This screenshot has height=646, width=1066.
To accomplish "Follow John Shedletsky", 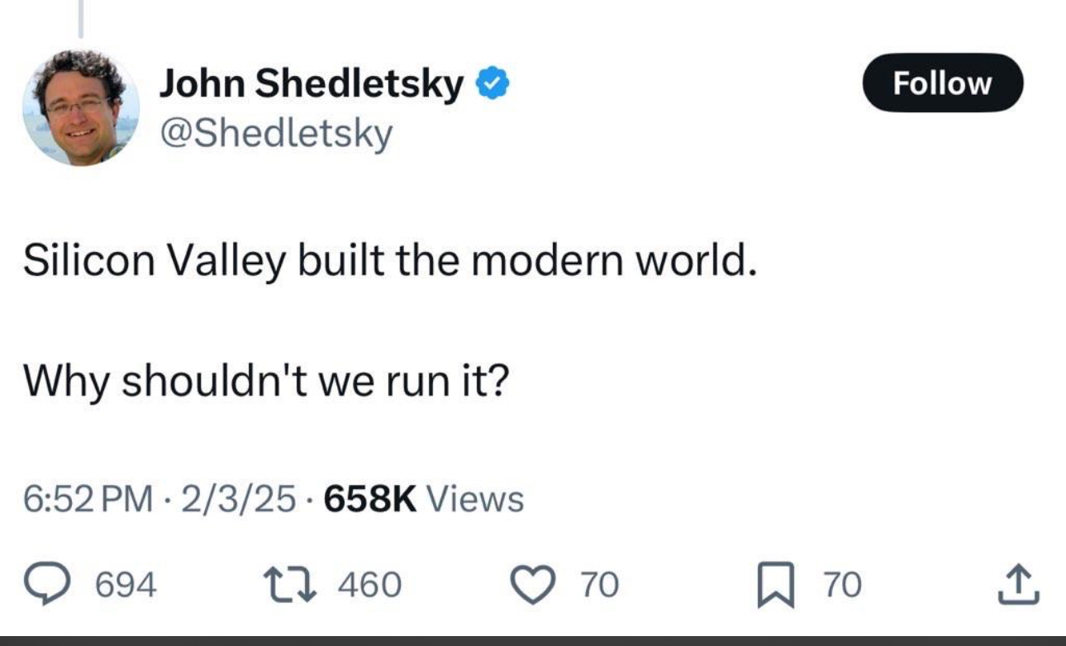I will click(x=943, y=83).
